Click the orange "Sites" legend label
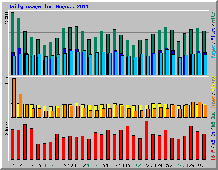 coord(213,103)
